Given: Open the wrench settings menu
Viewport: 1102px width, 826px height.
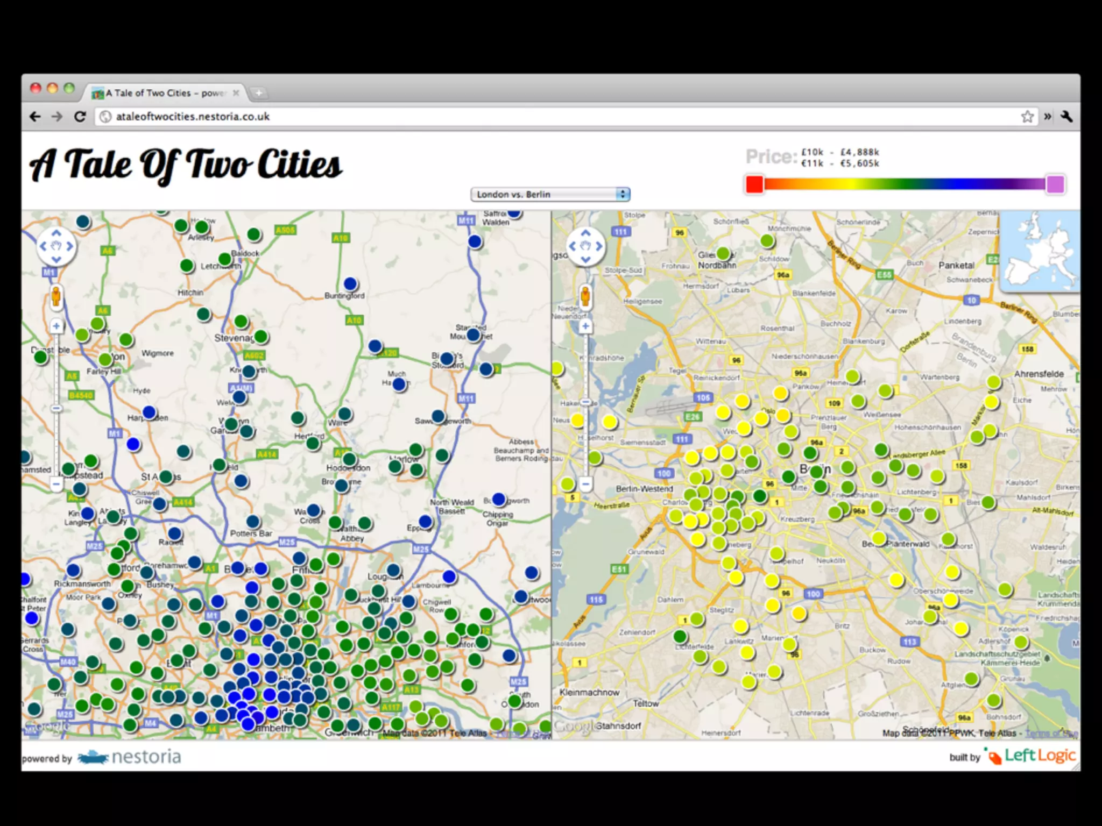Looking at the screenshot, I should (x=1066, y=117).
